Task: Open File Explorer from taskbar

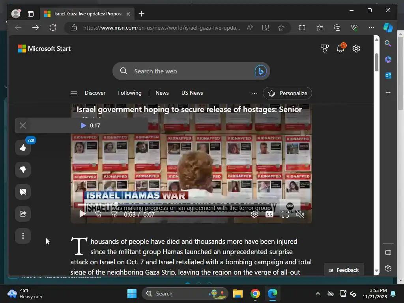Action: tap(238, 294)
